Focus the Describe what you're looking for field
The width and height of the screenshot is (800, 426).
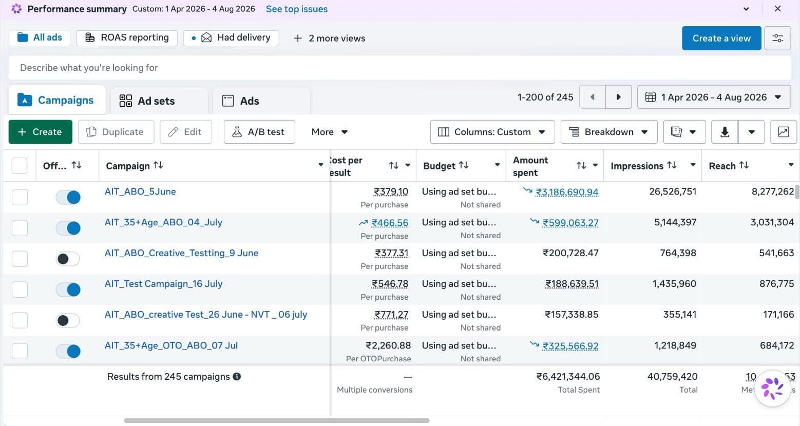[x=399, y=68]
